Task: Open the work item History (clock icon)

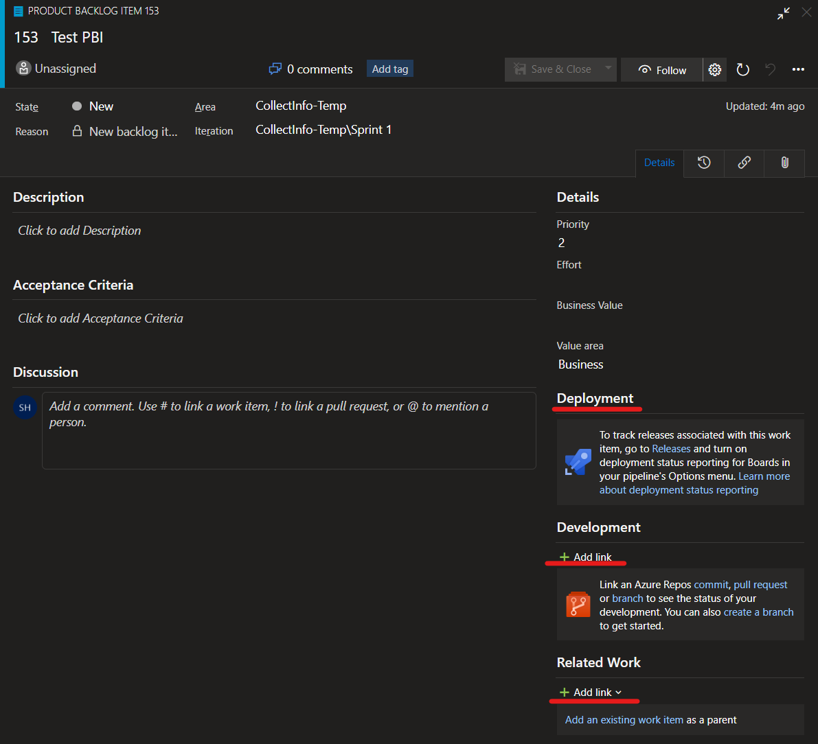Action: pyautogui.click(x=703, y=163)
